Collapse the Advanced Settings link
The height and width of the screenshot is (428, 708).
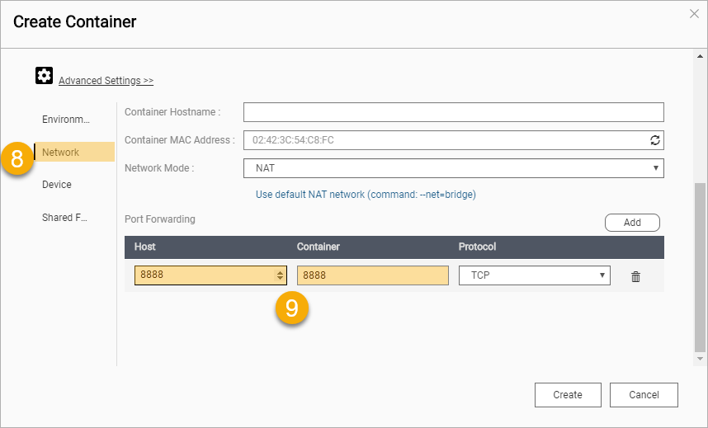coord(106,80)
